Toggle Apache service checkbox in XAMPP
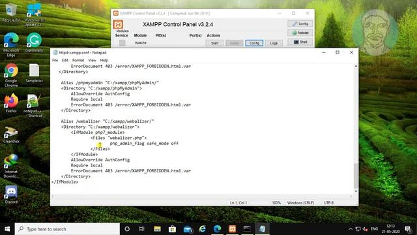This screenshot has width=417, height=235. pyautogui.click(x=122, y=43)
